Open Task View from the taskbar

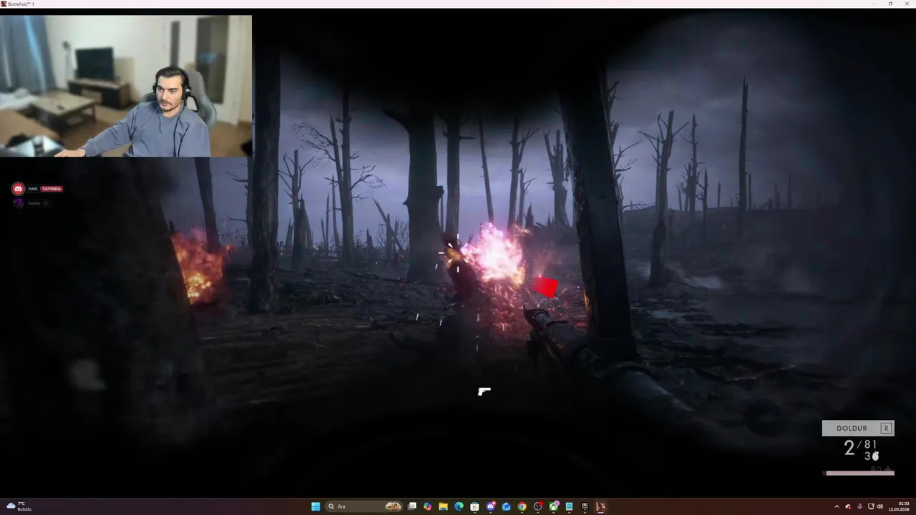click(x=412, y=506)
